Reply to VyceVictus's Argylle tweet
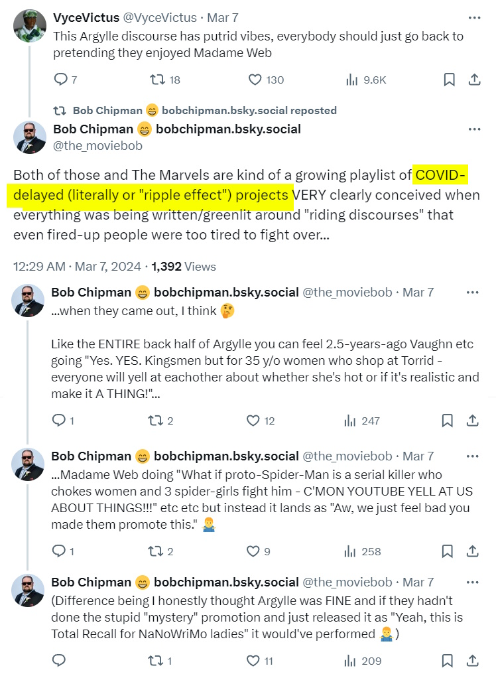 coord(60,80)
